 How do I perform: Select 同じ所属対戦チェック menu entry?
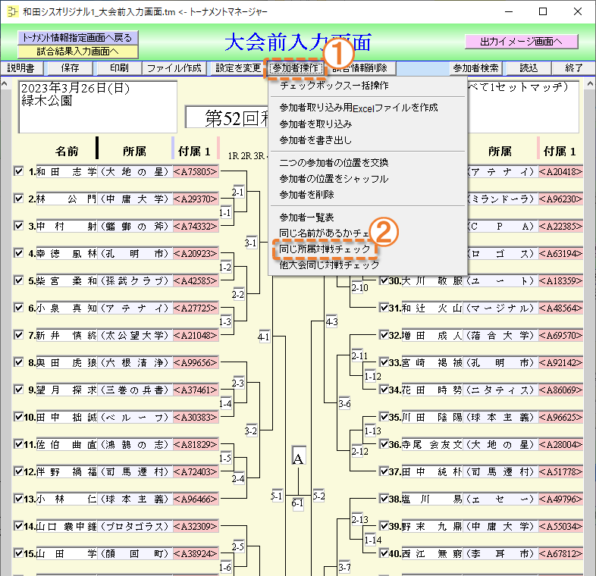(x=325, y=249)
